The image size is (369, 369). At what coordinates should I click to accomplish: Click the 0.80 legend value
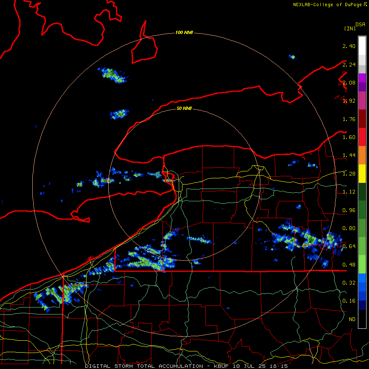point(349,228)
